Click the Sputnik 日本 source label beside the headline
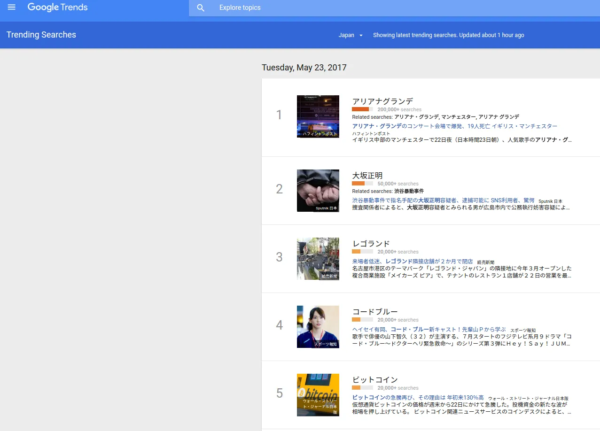The height and width of the screenshot is (431, 600). pyautogui.click(x=550, y=201)
